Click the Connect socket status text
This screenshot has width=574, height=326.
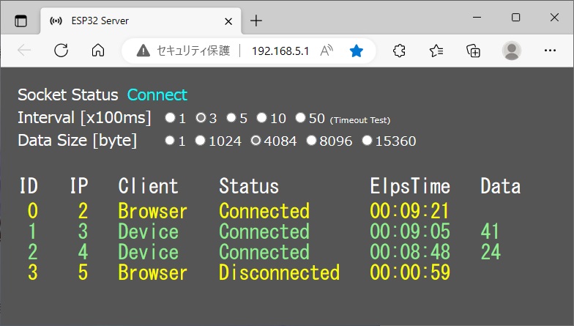click(x=157, y=95)
